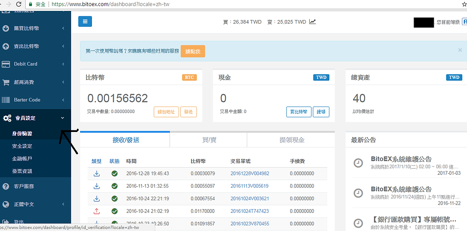Viewport: 467px width, 231px height.
Task: Expand the 購買比特幣 sidebar menu
Action: (x=35, y=29)
